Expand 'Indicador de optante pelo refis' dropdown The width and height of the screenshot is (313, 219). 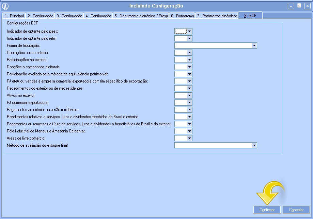(x=189, y=38)
